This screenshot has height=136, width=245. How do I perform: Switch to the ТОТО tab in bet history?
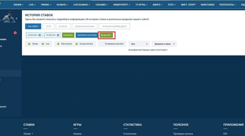[48, 26]
